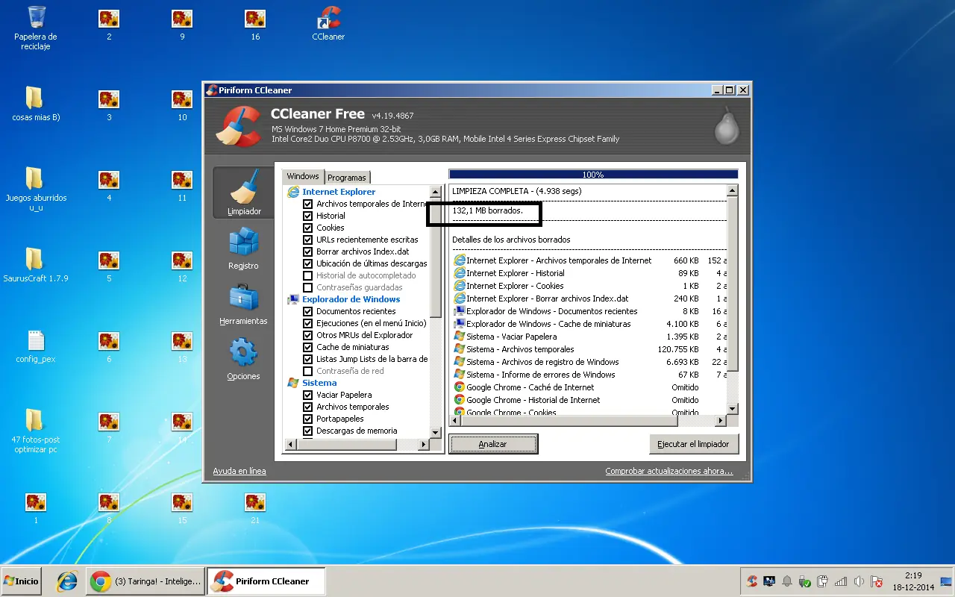Click Comprobar actualizaciones ahora link
The height and width of the screenshot is (597, 955).
click(x=669, y=471)
